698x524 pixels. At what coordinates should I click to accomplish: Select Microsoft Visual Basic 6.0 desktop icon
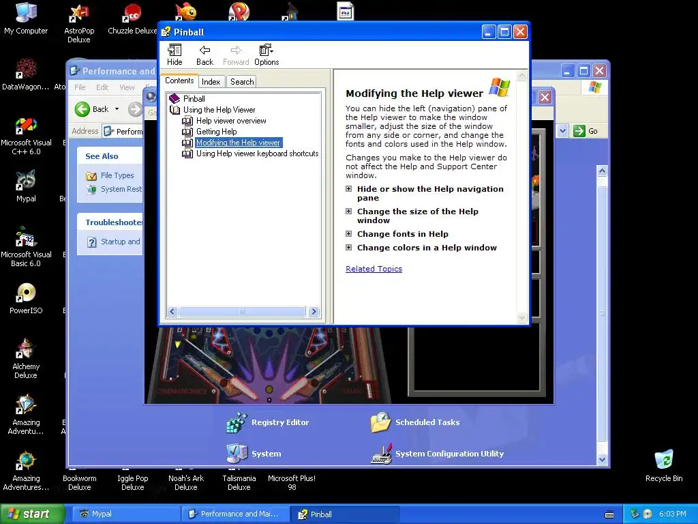pyautogui.click(x=26, y=248)
